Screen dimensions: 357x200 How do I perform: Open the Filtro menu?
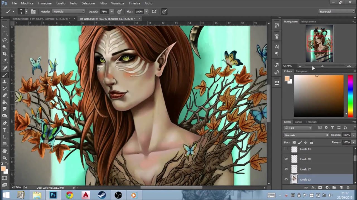[x=103, y=3]
